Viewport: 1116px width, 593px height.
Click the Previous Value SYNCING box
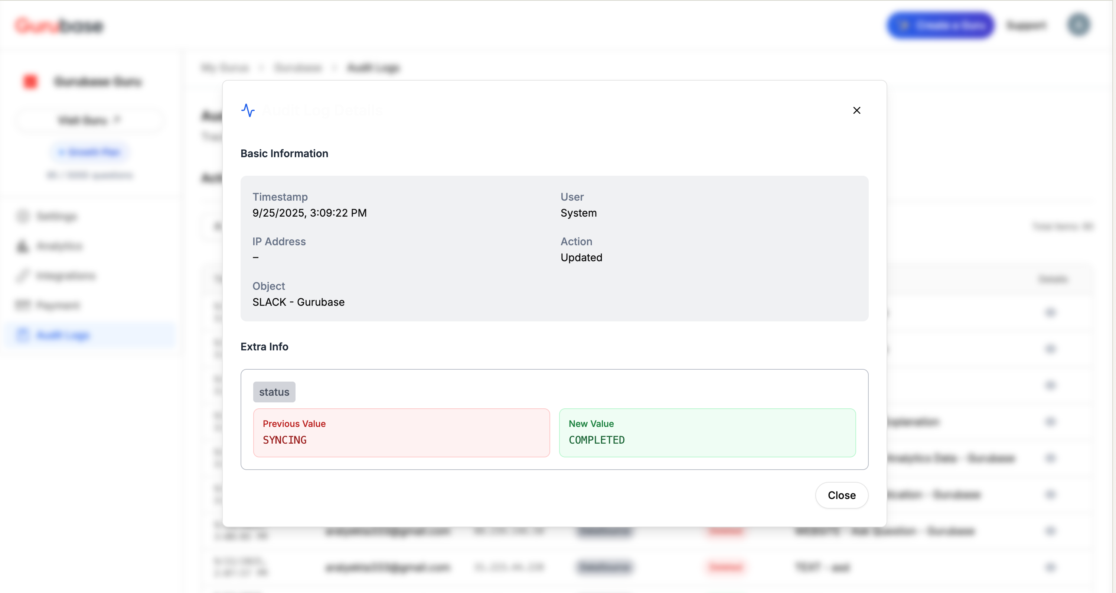(401, 432)
